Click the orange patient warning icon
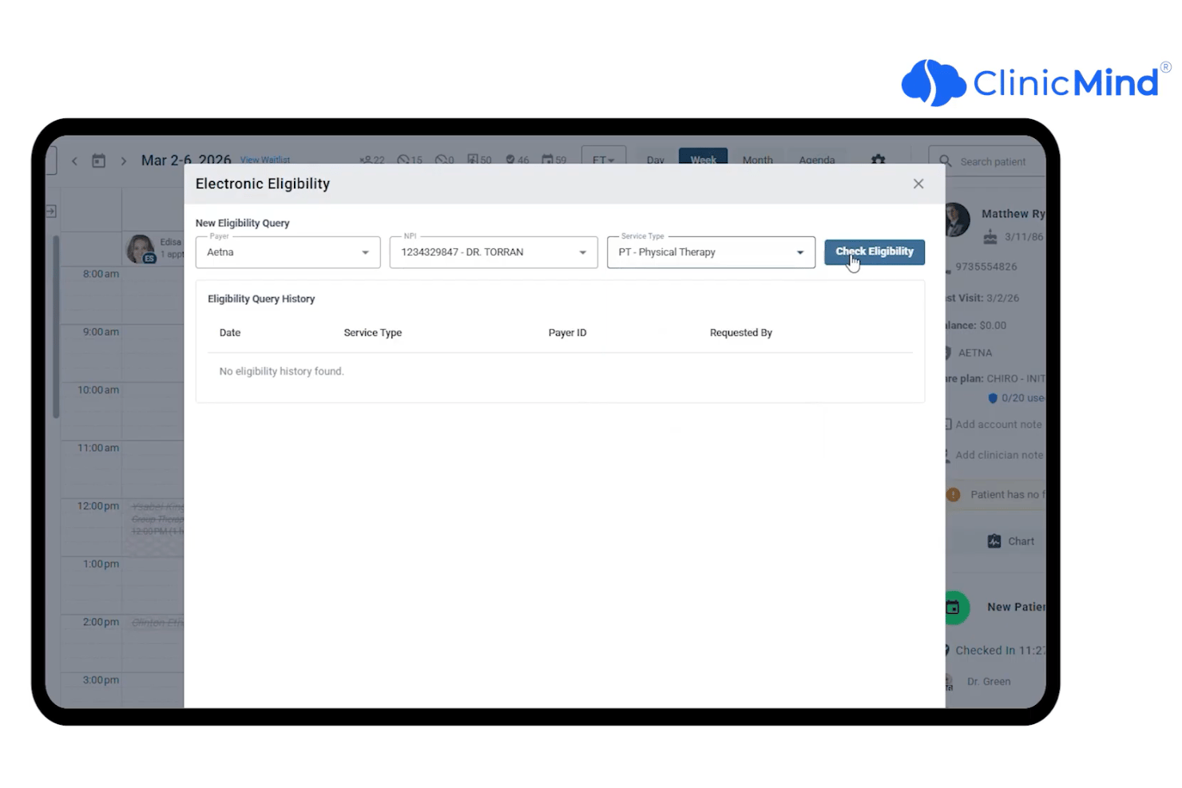The width and height of the screenshot is (1182, 788). click(954, 495)
